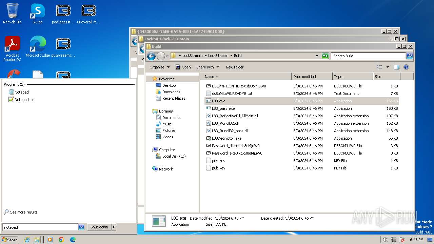
Task: Open Microsoft Edge from taskbar
Action: (73, 240)
